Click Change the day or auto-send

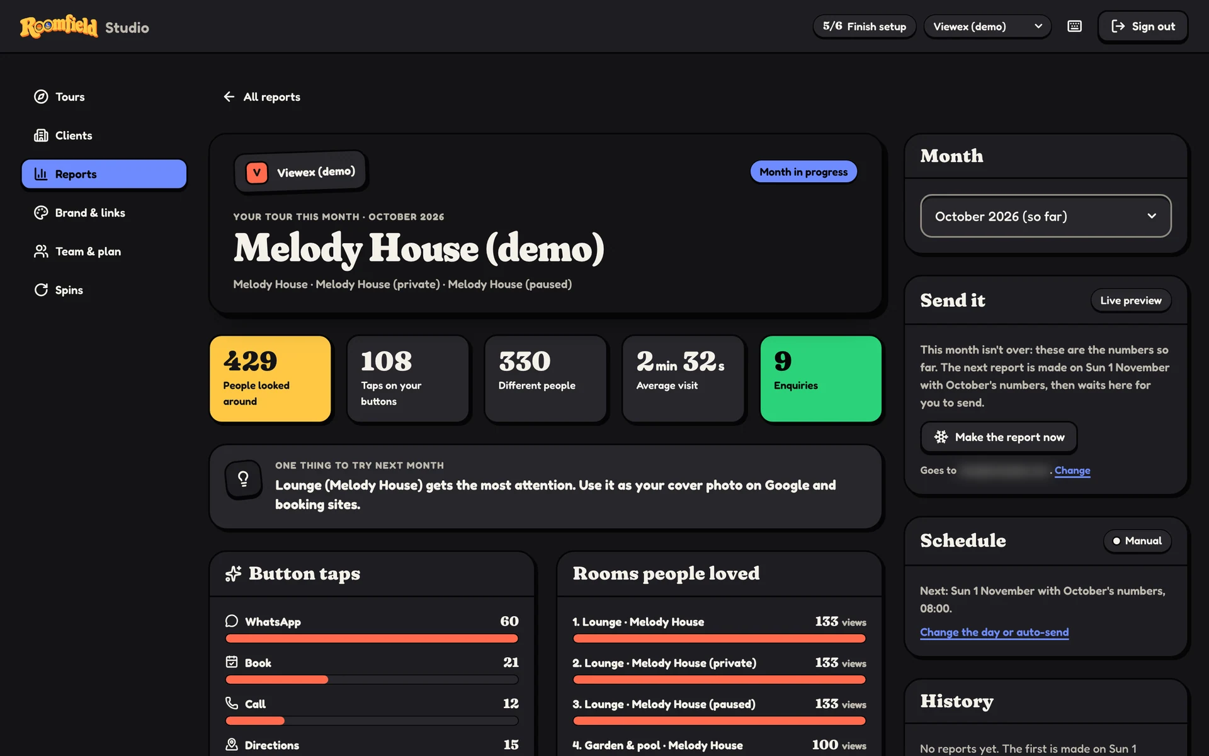tap(994, 633)
